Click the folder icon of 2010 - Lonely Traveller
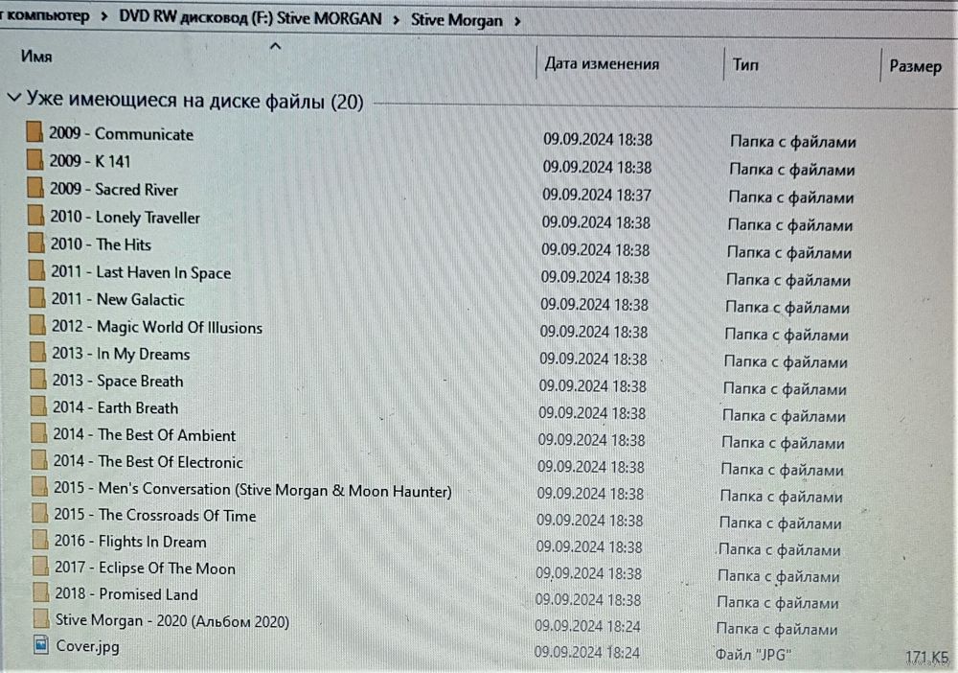 [36, 215]
